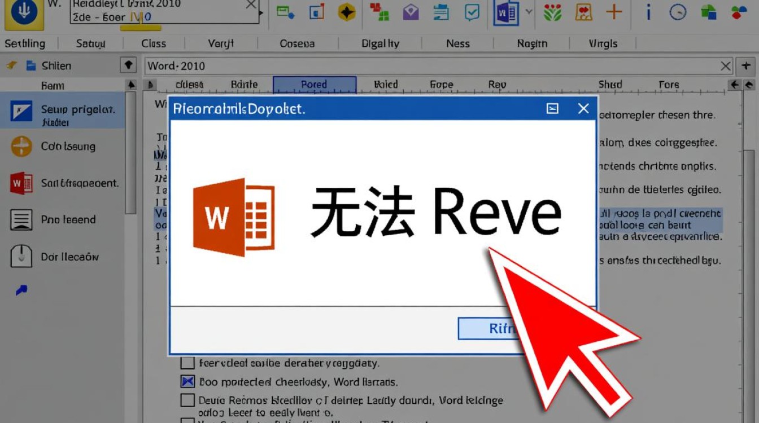Click the orange plus icon in toolbar
Viewport: 759px width, 423px height.
point(614,11)
